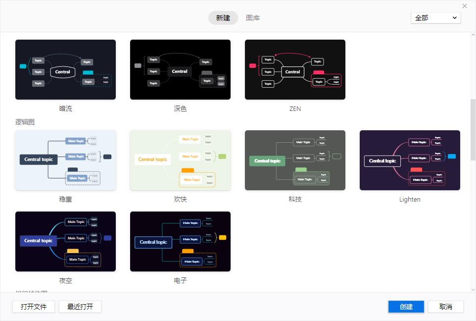The width and height of the screenshot is (476, 321).
Task: Click the 欢快 template label
Action: tap(180, 199)
